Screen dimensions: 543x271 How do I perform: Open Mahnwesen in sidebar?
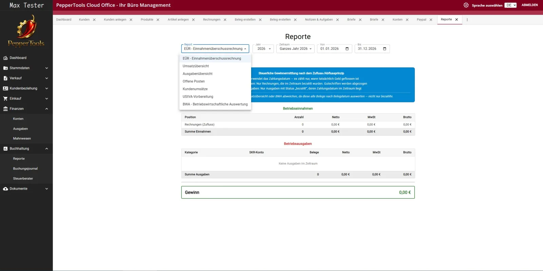22,139
